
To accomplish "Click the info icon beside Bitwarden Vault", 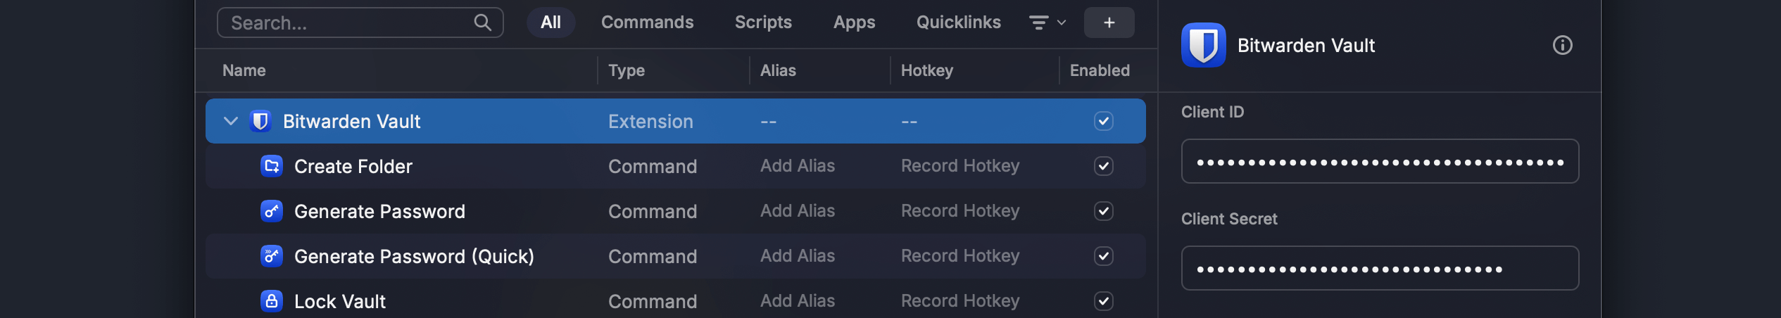I will (x=1562, y=46).
